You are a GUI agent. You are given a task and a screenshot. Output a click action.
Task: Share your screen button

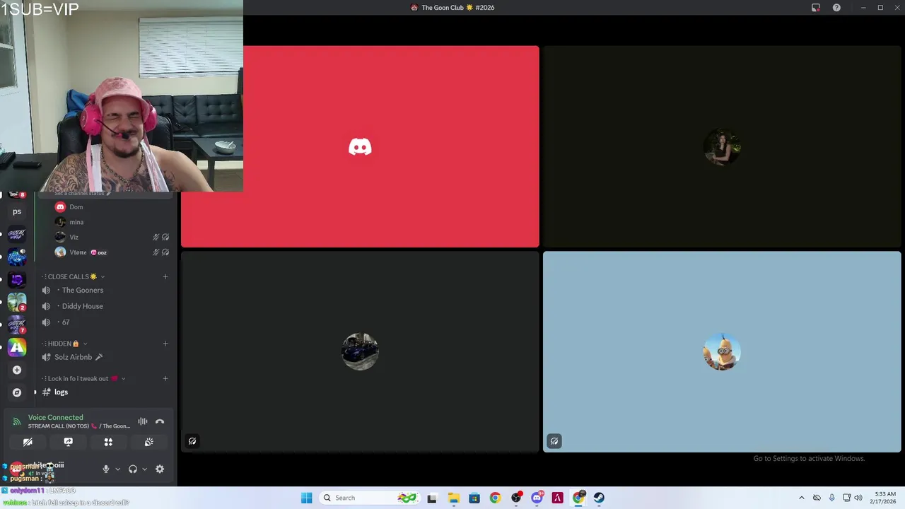[x=68, y=442]
